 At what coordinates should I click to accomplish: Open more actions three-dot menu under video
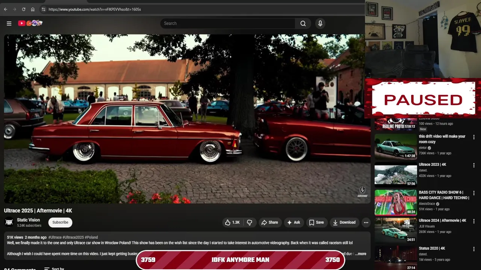point(366,222)
